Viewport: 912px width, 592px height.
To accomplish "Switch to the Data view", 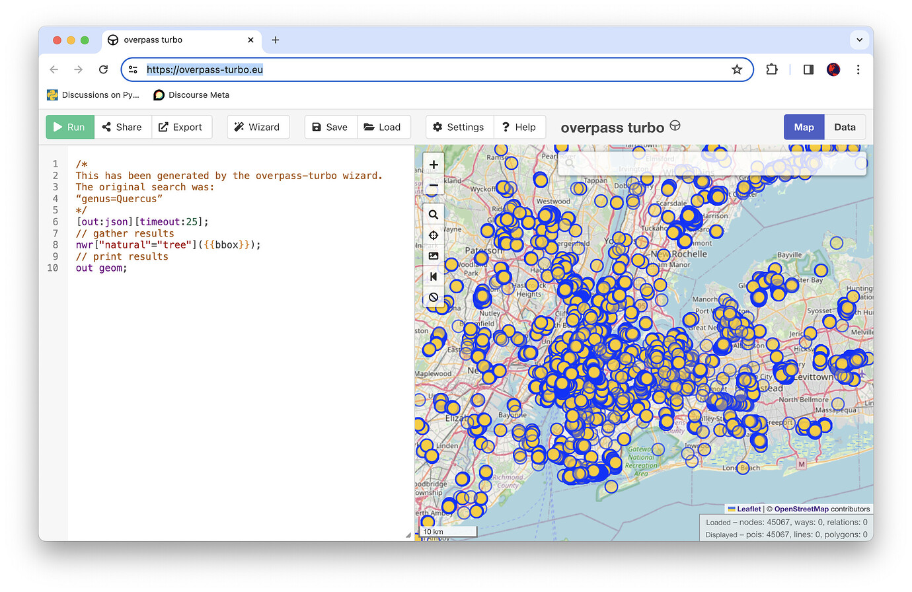I will (845, 127).
